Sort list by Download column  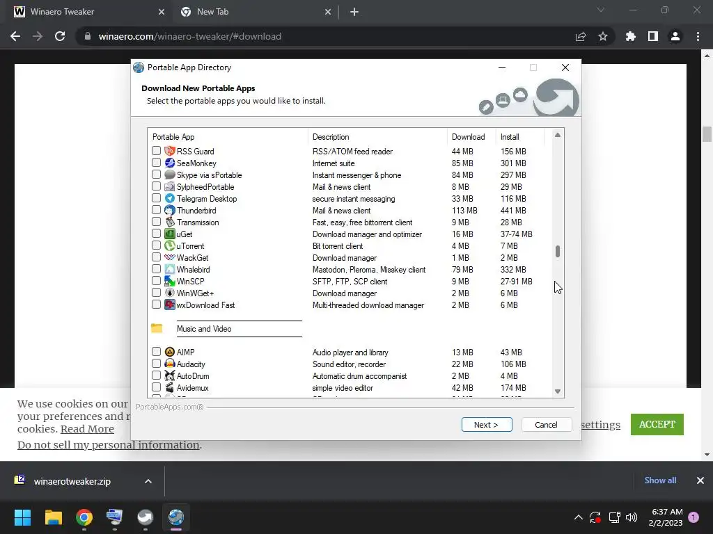pos(471,137)
